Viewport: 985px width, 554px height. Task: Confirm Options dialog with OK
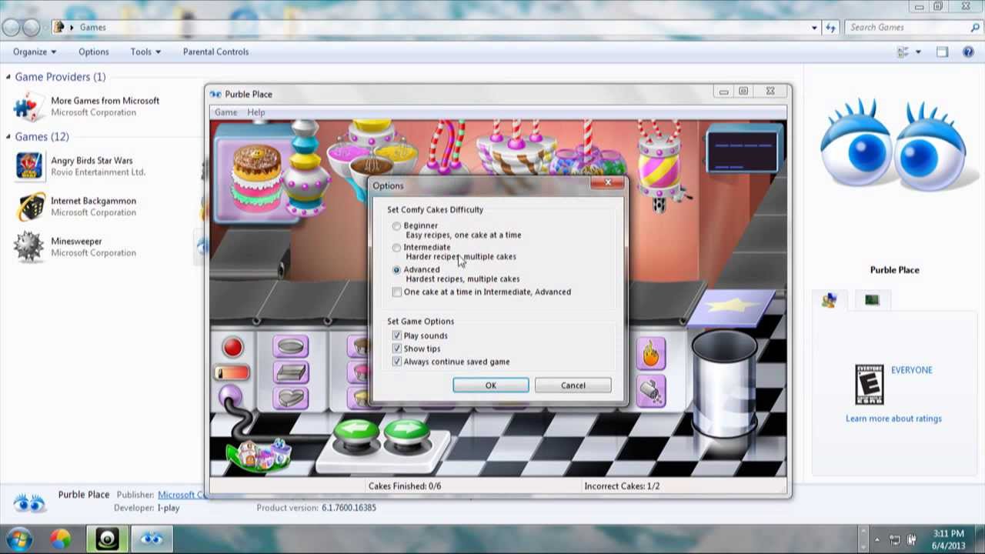click(x=491, y=385)
